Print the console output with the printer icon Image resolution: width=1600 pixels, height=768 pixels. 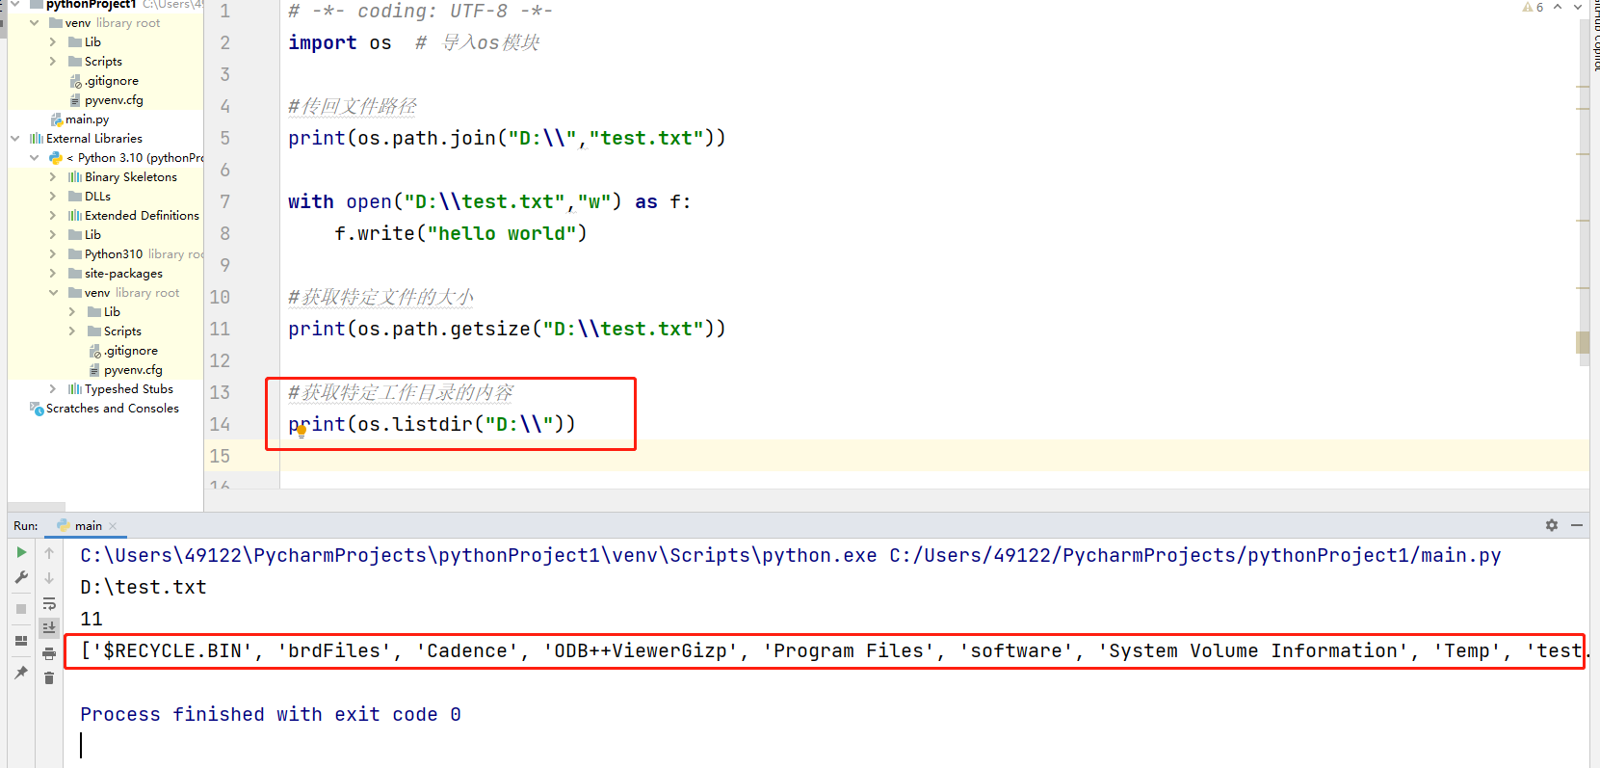coord(49,653)
